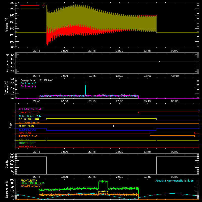Click the 'Flags' y-axis title
Image resolution: width=202 pixels, height=202 pixels.
10,126
